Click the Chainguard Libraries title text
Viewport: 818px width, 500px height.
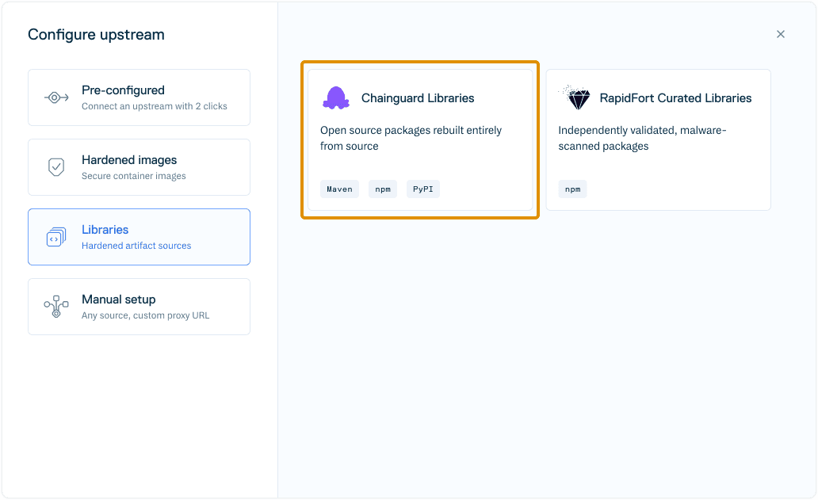(418, 98)
